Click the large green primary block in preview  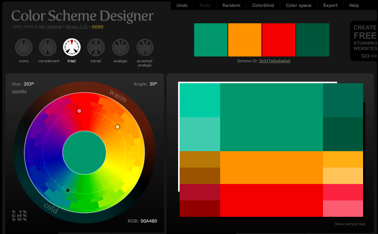click(x=271, y=117)
